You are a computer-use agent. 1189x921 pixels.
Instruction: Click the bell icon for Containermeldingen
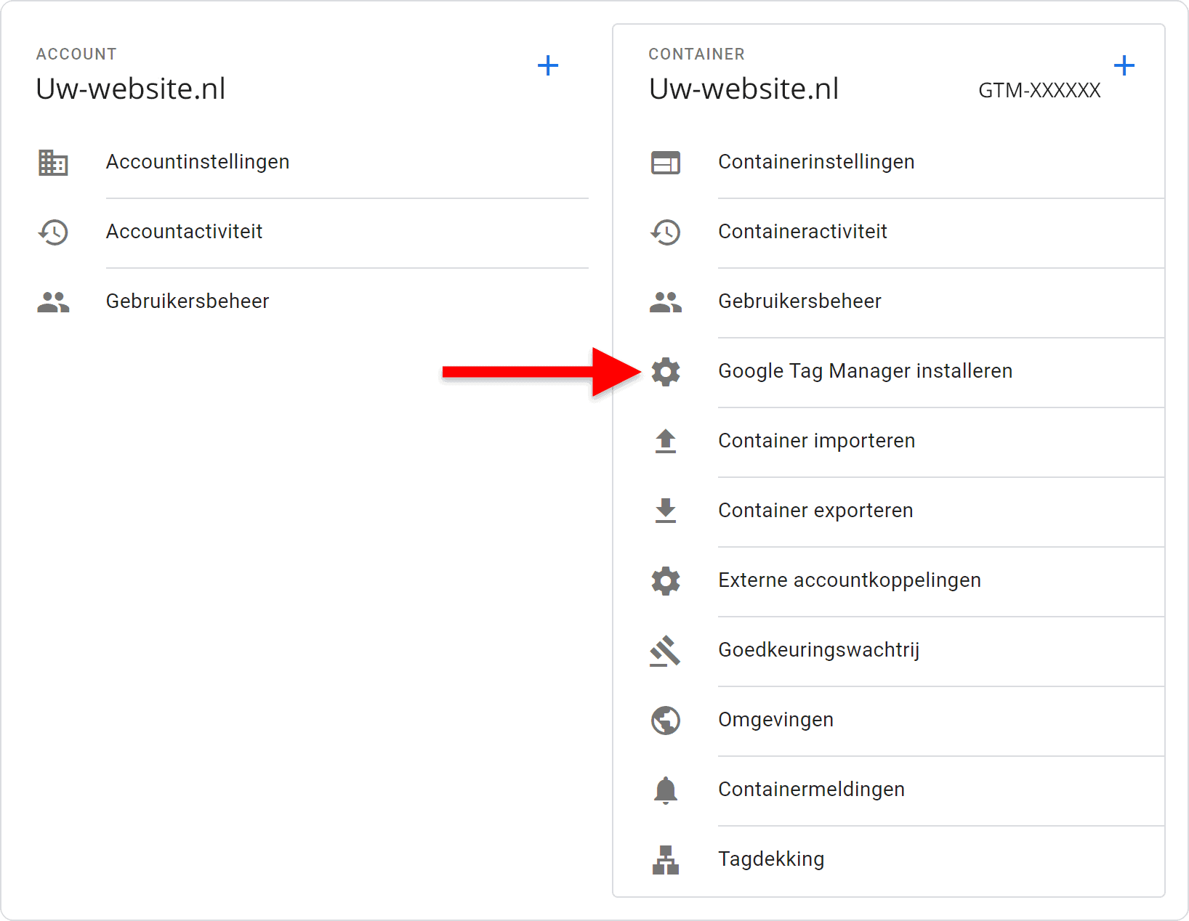coord(665,790)
